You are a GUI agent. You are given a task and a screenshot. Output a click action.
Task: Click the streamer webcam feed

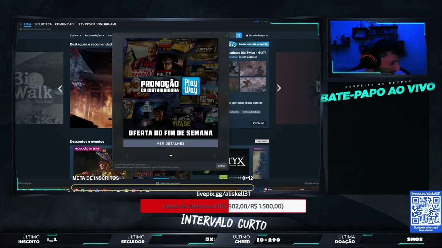coord(378,48)
